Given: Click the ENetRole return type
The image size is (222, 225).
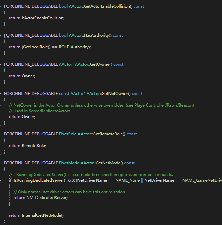Looking at the screenshot, I should [x=68, y=134].
